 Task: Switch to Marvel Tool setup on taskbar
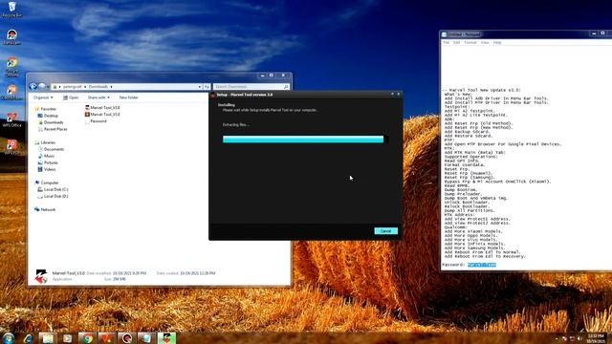166,338
